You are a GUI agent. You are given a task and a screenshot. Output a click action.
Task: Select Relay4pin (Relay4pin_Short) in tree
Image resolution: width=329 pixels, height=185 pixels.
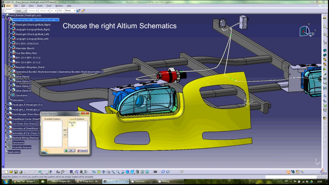30,67
